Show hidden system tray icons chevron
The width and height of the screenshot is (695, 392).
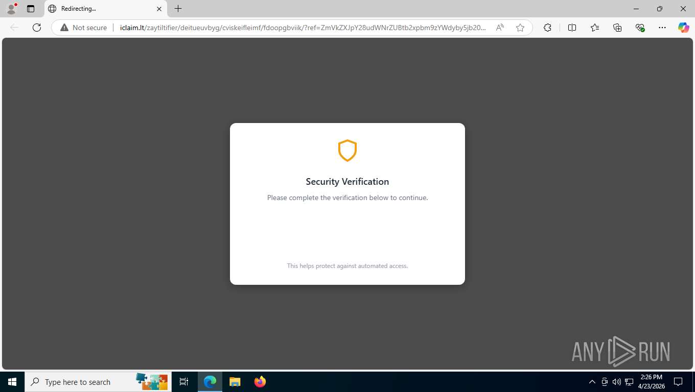tap(592, 382)
